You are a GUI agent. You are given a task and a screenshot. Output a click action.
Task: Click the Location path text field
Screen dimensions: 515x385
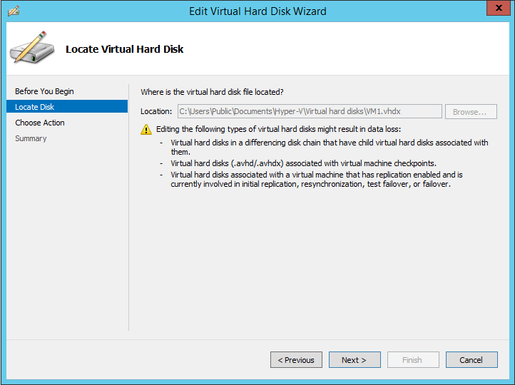coord(310,111)
